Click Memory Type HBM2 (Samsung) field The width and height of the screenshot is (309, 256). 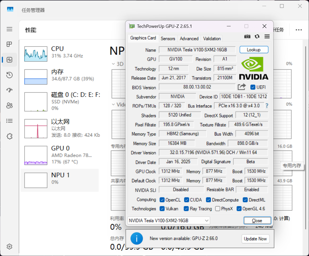click(x=183, y=134)
